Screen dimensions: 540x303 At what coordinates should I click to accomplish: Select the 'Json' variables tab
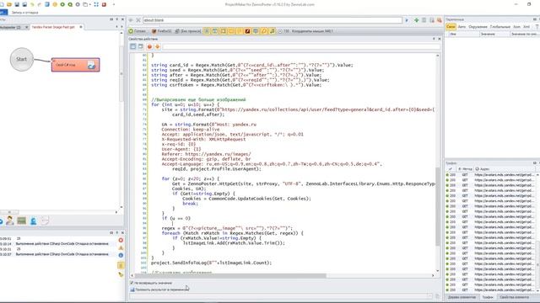pos(516,27)
